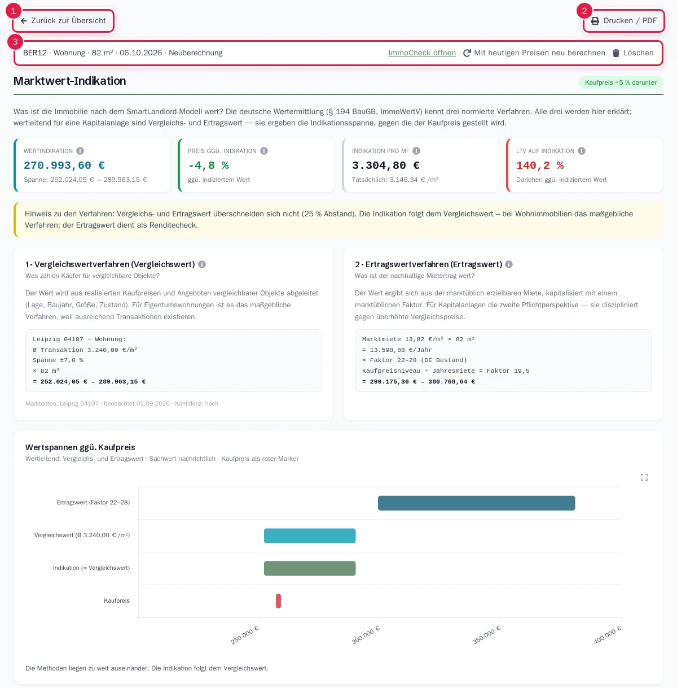Click the info icon beside Preis ggü. Indikation
Screen dimensions: 677x688
(x=264, y=151)
